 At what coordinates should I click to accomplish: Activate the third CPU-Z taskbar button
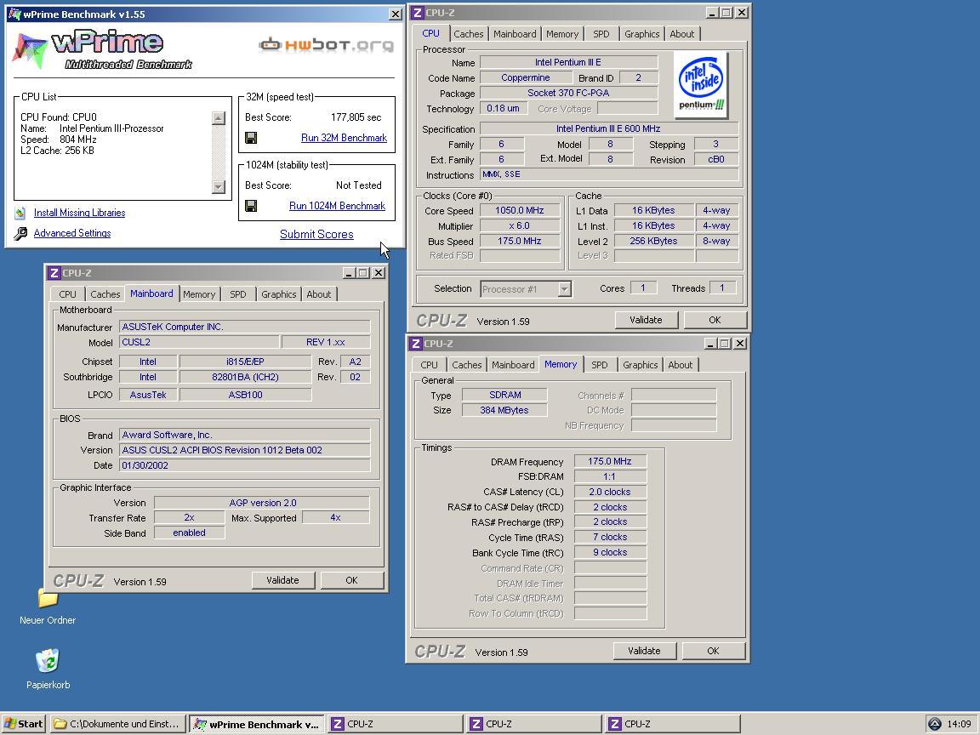673,724
